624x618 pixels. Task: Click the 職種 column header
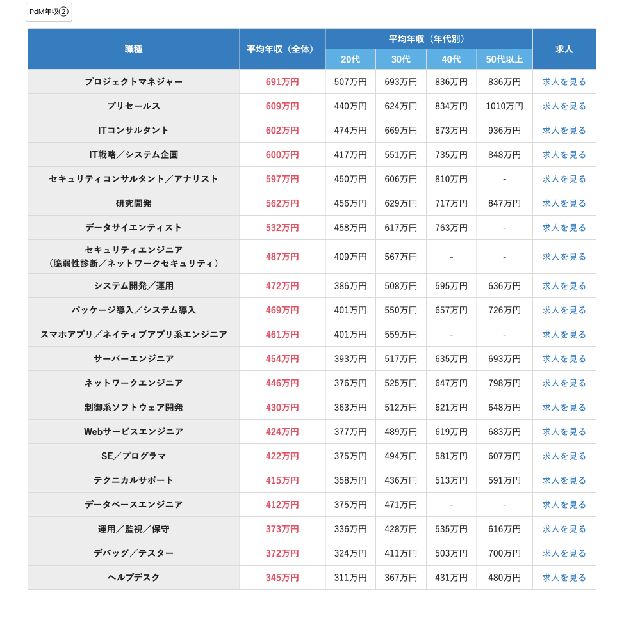133,48
